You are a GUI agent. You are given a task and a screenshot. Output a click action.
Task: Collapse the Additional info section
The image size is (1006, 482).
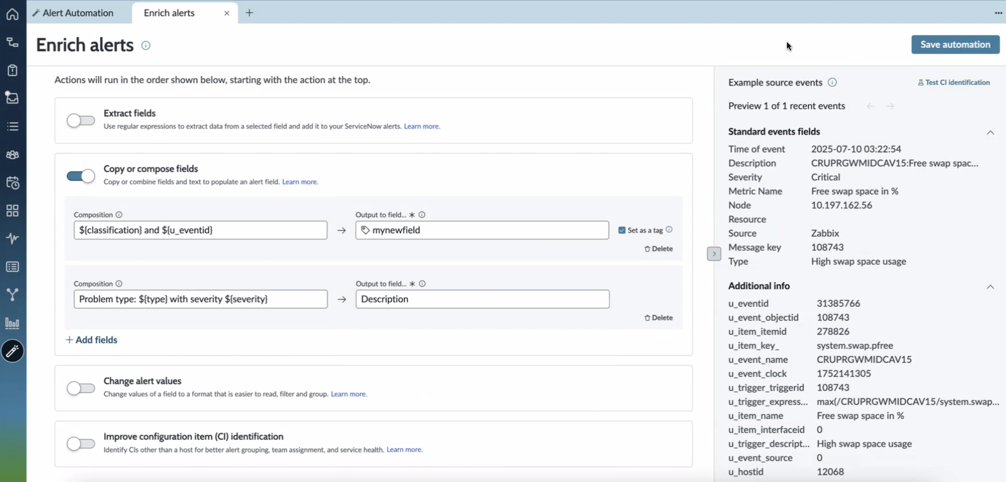click(990, 287)
